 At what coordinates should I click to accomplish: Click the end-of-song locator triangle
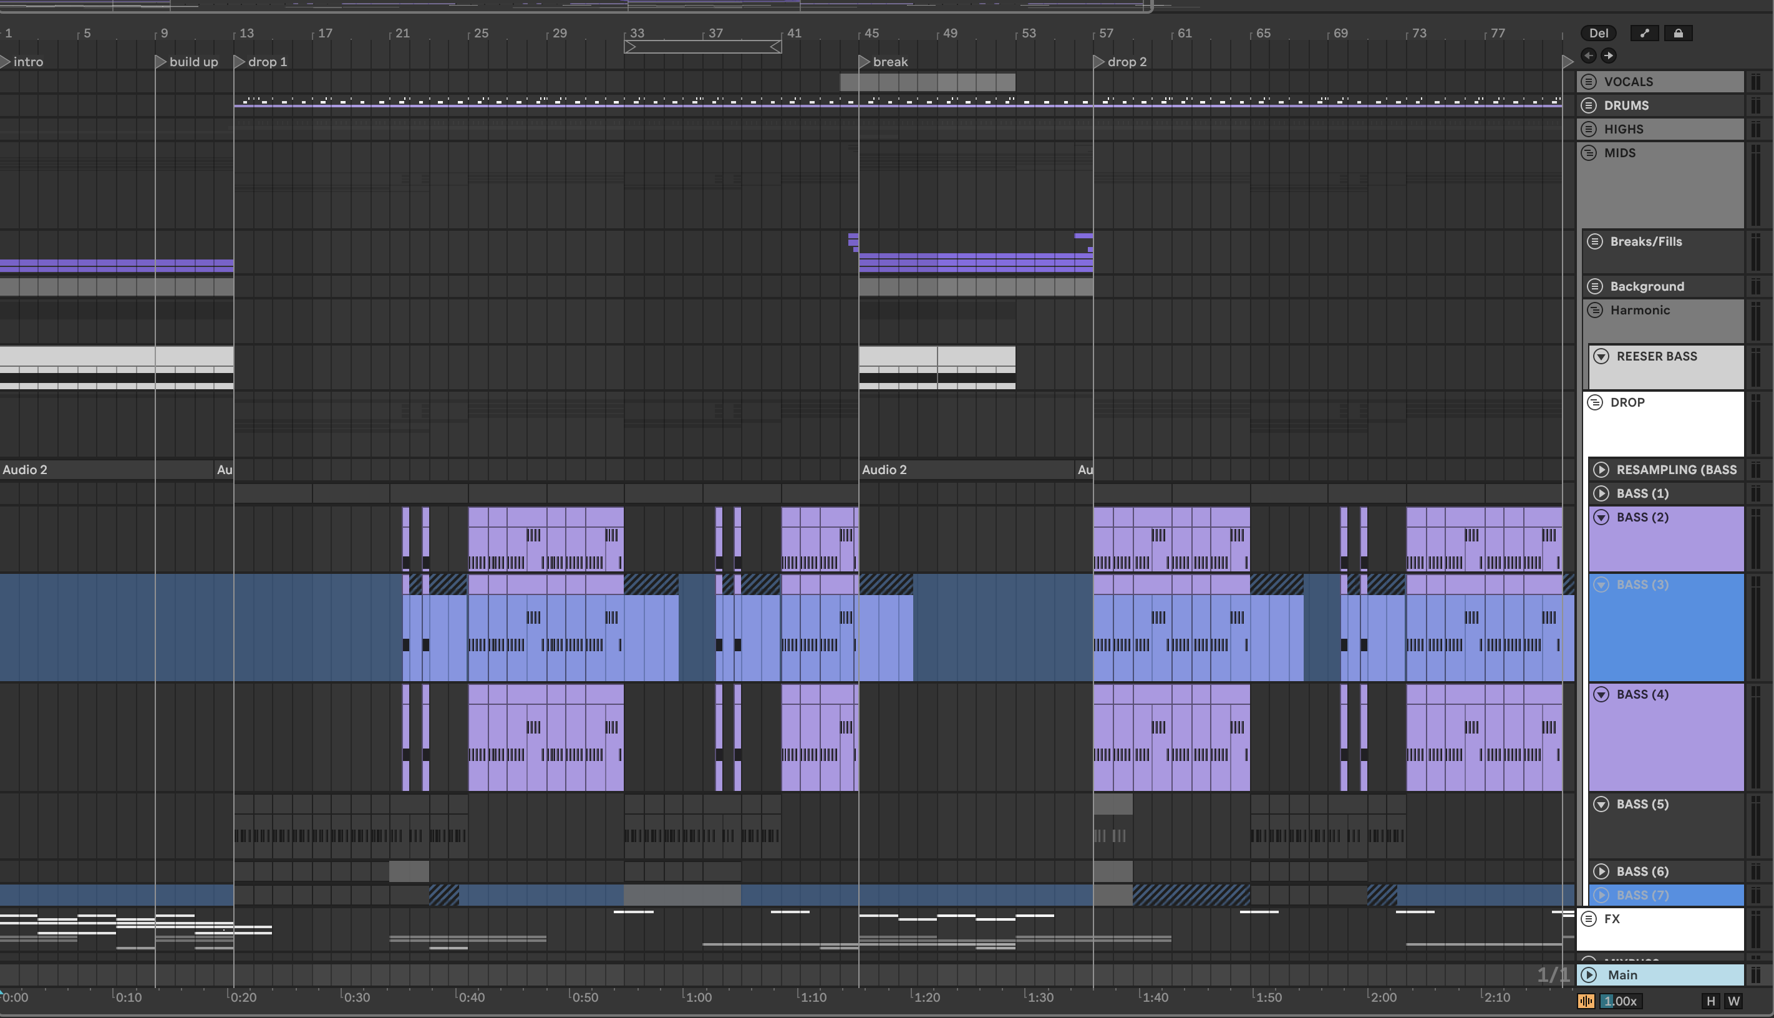tap(1567, 62)
